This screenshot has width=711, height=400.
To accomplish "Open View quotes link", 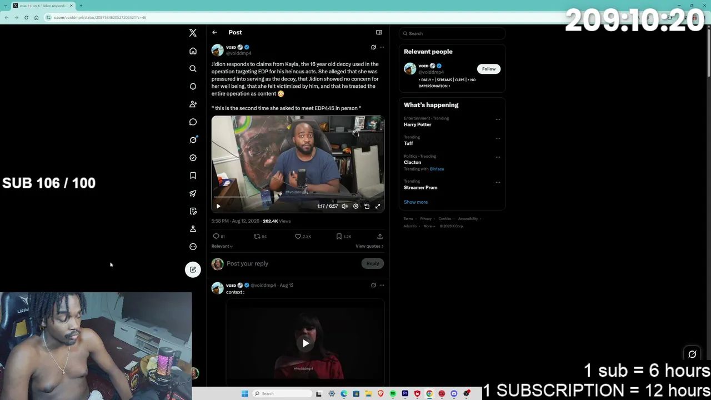I will pos(369,246).
